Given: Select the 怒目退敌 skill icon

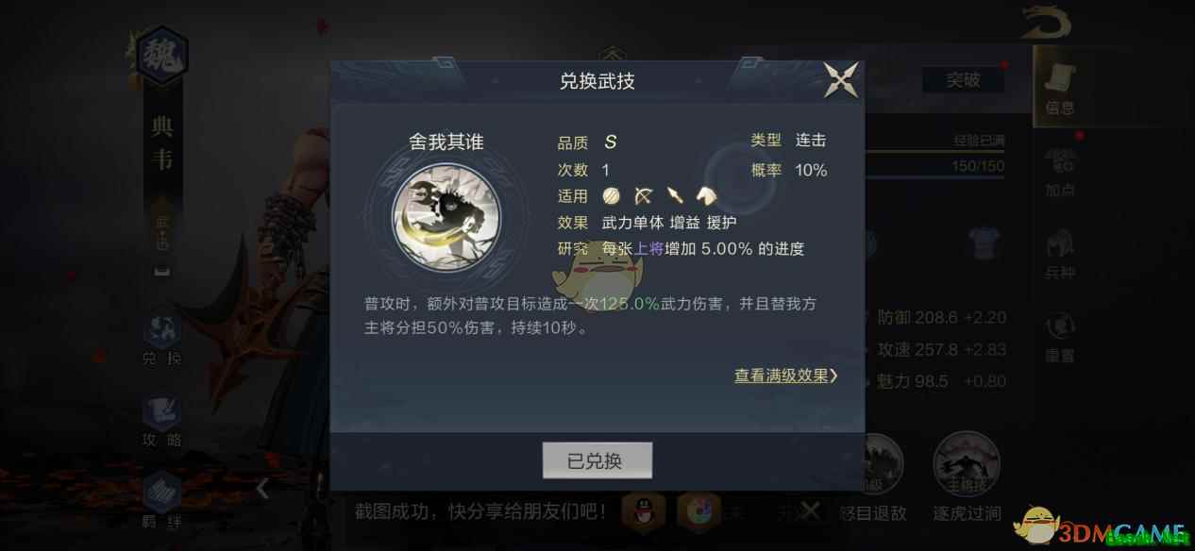Looking at the screenshot, I should click(873, 465).
